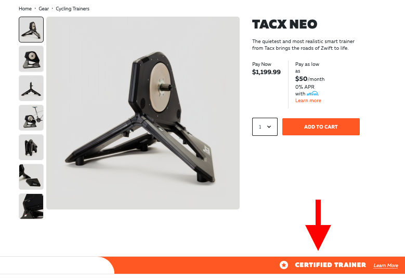Show the sixth thumbnail close-up of leg
Screen dimensions: 405x280
pyautogui.click(x=31, y=177)
